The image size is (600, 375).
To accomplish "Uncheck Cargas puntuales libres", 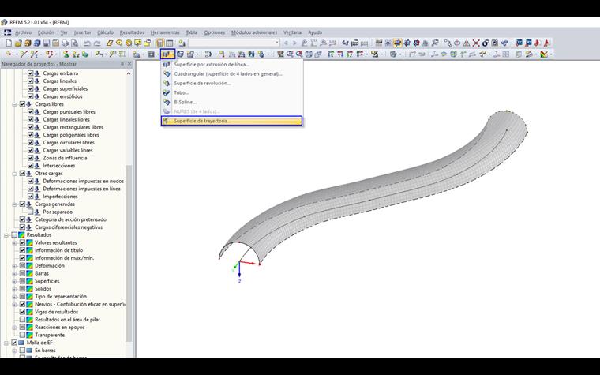I will (x=31, y=112).
